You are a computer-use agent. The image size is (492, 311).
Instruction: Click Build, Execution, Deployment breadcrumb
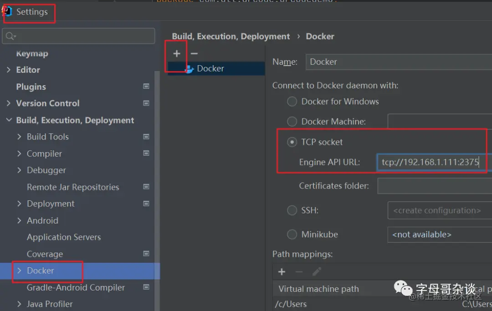click(231, 36)
